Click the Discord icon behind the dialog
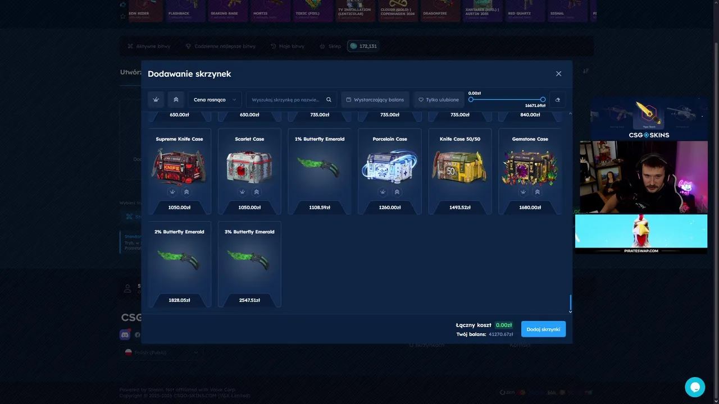Image resolution: width=719 pixels, height=404 pixels. click(125, 334)
